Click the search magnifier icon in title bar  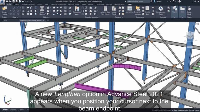(151, 1)
